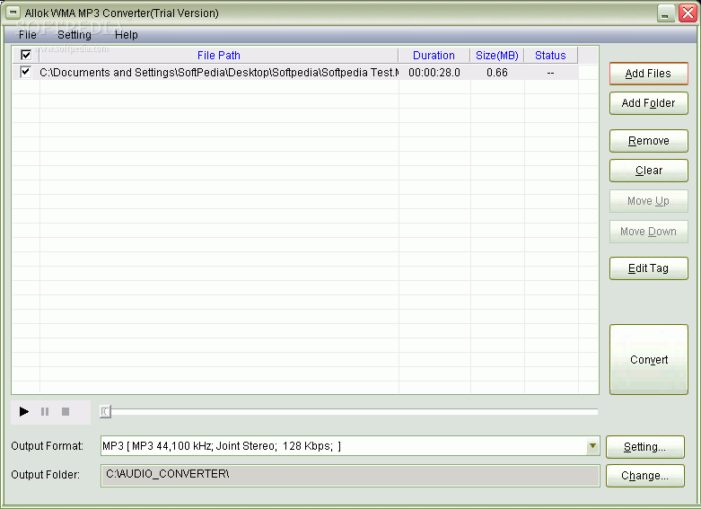Close the Allok converter window
The width and height of the screenshot is (701, 509).
coord(688,13)
